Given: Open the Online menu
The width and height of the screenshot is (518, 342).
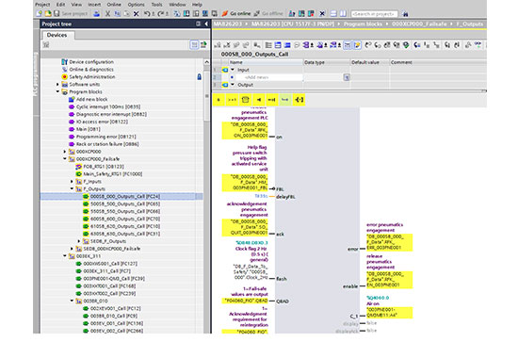Looking at the screenshot, I should [x=114, y=5].
